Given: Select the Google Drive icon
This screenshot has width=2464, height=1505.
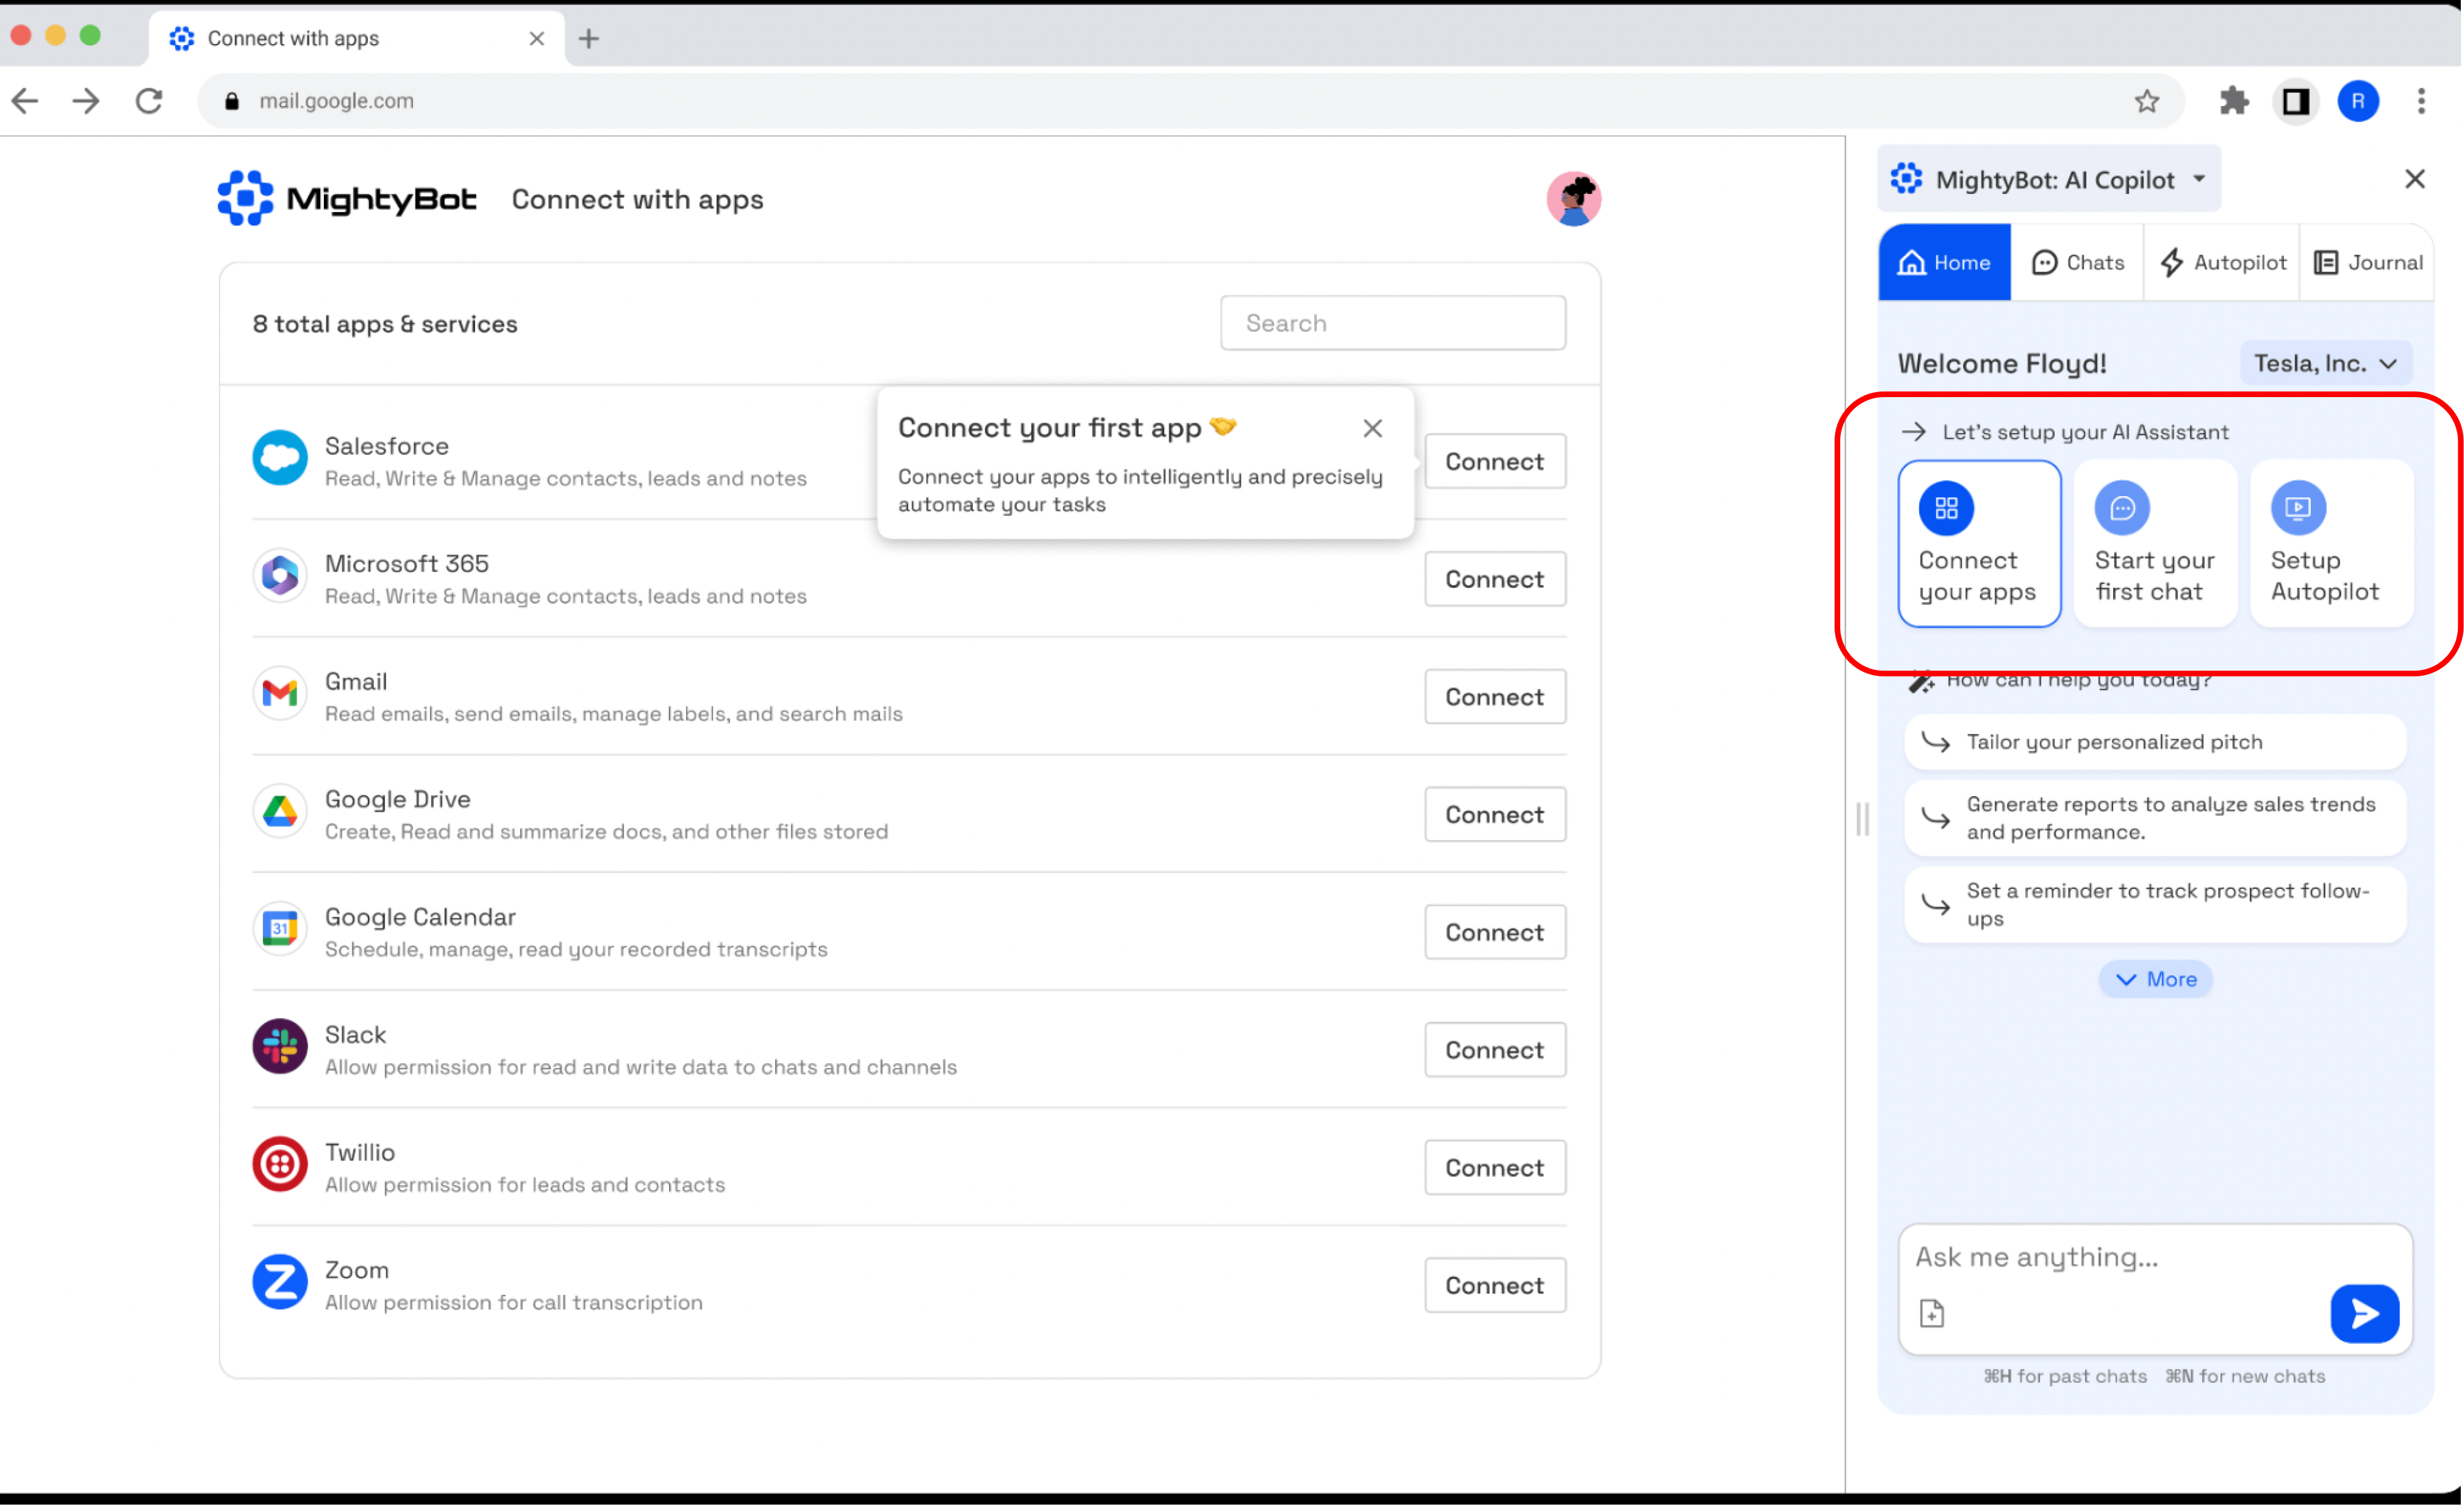Looking at the screenshot, I should [x=280, y=811].
